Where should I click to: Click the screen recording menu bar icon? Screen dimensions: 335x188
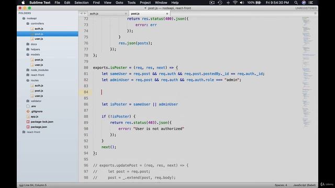(212, 3)
